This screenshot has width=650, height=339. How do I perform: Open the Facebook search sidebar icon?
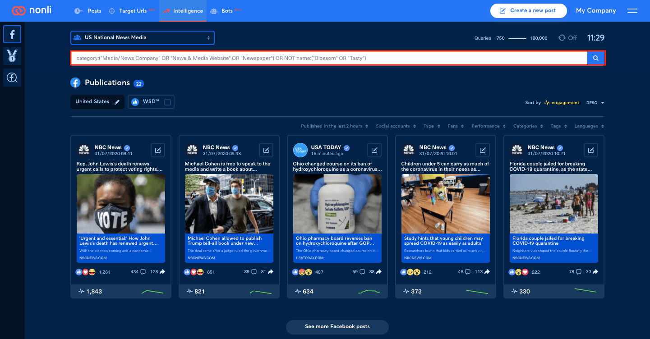pos(12,78)
